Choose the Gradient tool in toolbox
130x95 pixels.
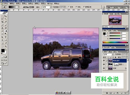point(6,31)
